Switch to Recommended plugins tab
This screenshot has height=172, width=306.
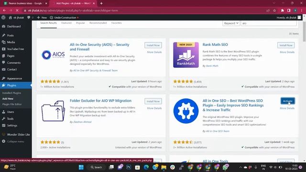98,23
